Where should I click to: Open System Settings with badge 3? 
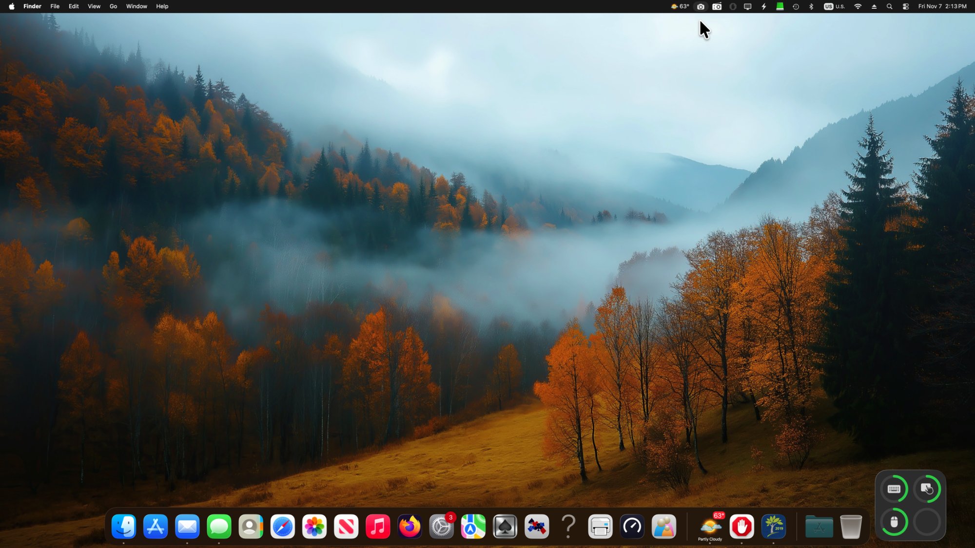(441, 527)
